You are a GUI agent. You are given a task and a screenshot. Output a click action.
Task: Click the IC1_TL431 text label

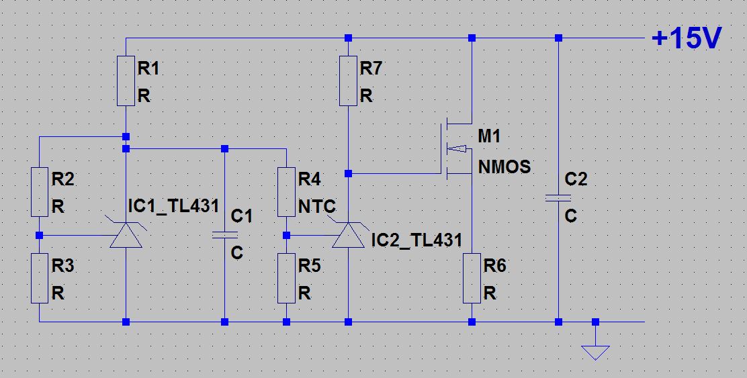(173, 205)
